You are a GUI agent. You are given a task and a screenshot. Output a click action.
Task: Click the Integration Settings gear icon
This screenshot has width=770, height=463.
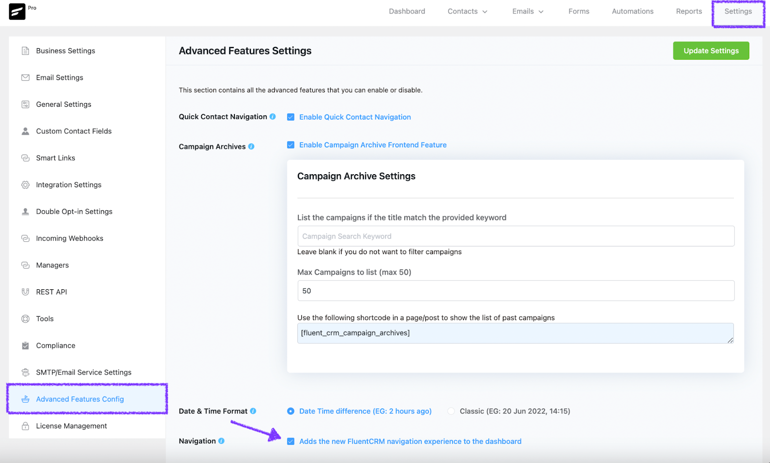26,185
